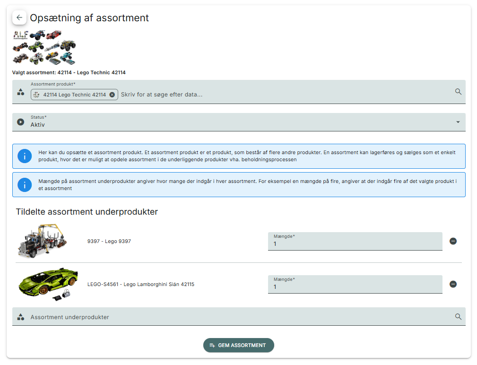477x365 pixels.
Task: Edit the Mængde field for Lego 9397
Action: click(x=355, y=241)
